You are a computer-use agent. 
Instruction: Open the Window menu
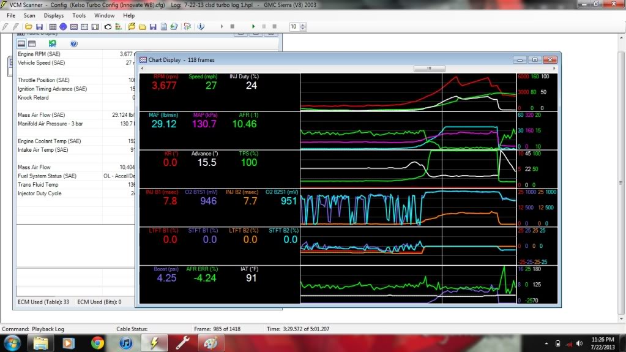104,15
